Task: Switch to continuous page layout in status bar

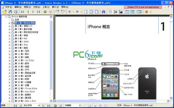Action: [x=95, y=105]
